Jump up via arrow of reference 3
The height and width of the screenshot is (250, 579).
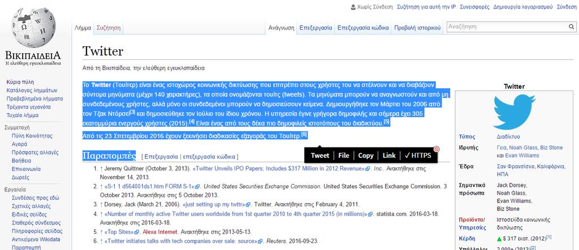[102, 204]
